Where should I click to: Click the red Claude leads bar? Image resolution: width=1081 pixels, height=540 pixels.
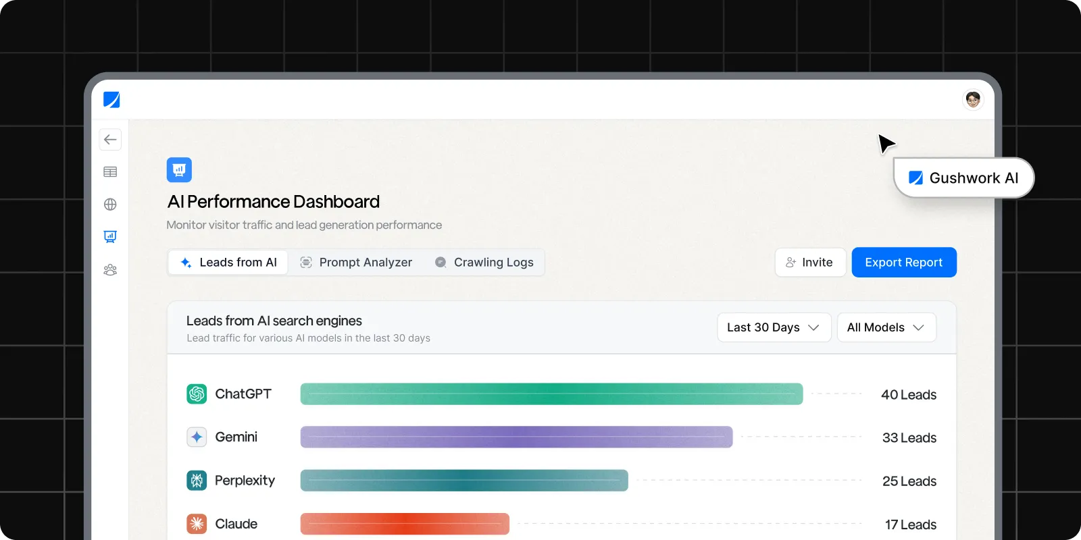pos(405,524)
